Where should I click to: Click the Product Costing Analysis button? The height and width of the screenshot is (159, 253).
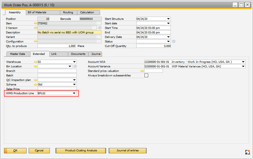click(x=81, y=151)
